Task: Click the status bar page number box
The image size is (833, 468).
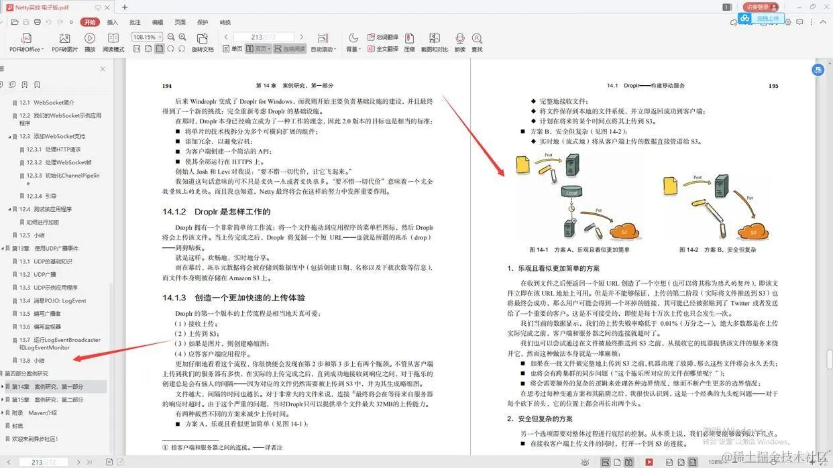Action: point(44,462)
